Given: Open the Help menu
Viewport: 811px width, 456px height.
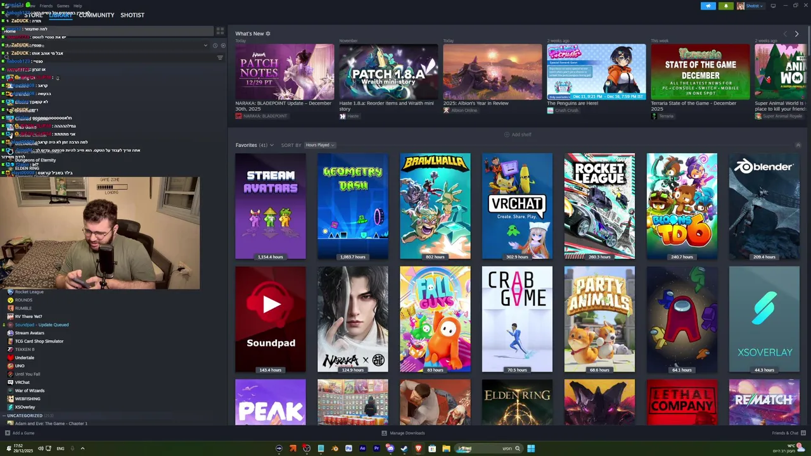Looking at the screenshot, I should (77, 6).
